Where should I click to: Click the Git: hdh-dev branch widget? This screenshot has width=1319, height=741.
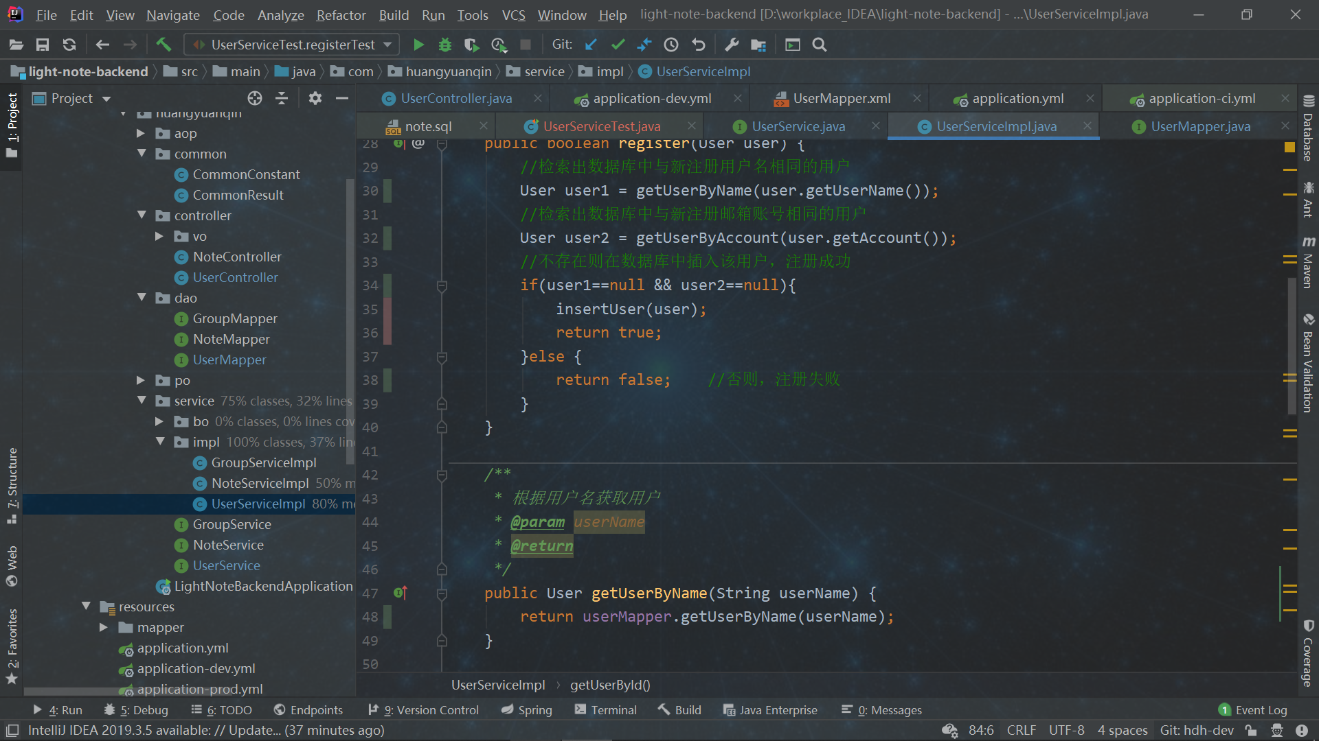1197,731
